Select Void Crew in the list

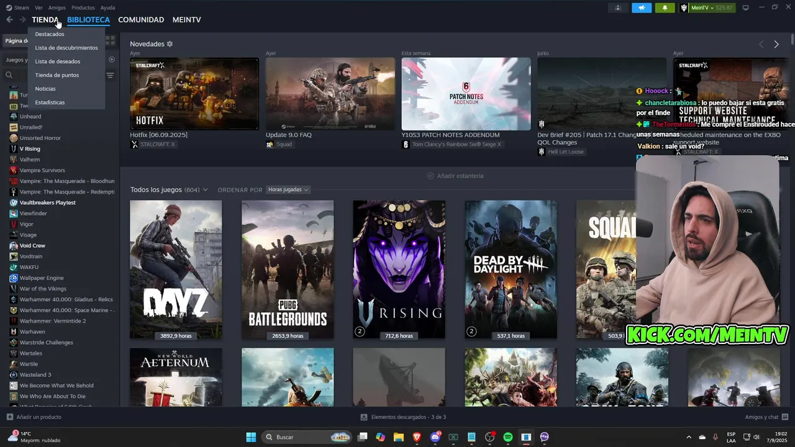pos(32,246)
